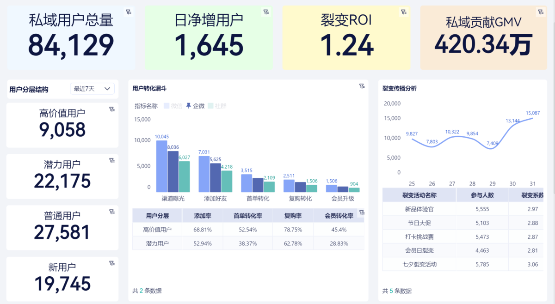Viewport: 555px width, 304px height.
Task: Click the 38.37% 首单转化率 cell
Action: point(248,243)
